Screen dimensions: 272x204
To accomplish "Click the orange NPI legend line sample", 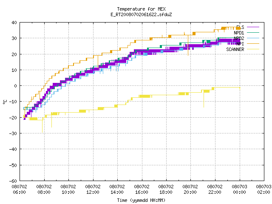I will [x=253, y=44].
